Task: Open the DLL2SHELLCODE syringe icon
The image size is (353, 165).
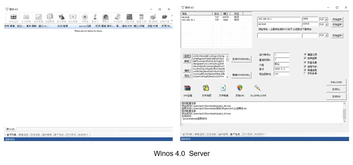Action: [x=257, y=88]
